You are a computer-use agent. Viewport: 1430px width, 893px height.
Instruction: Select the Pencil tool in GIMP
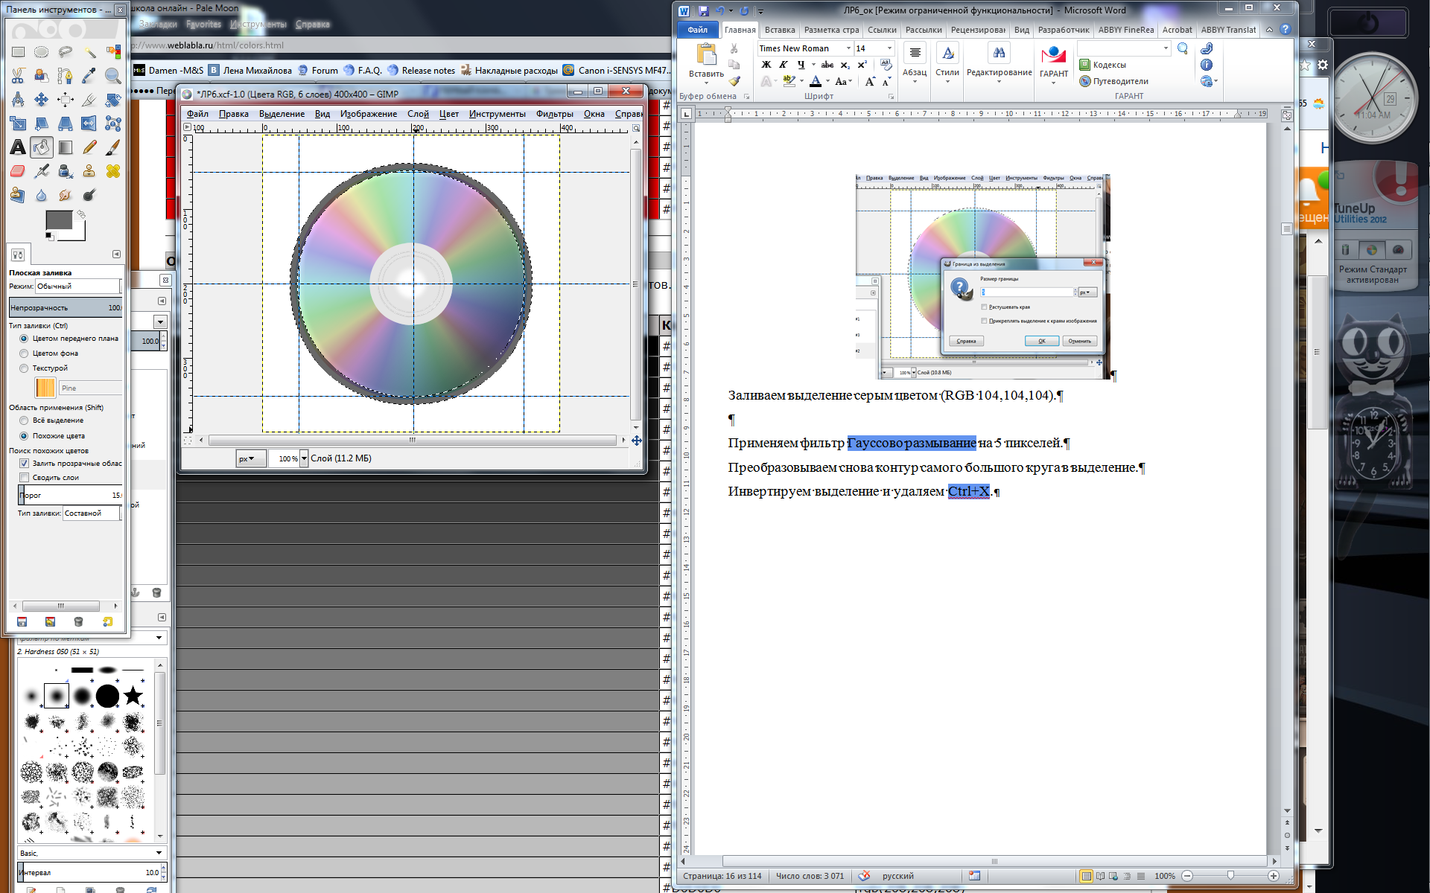point(89,147)
